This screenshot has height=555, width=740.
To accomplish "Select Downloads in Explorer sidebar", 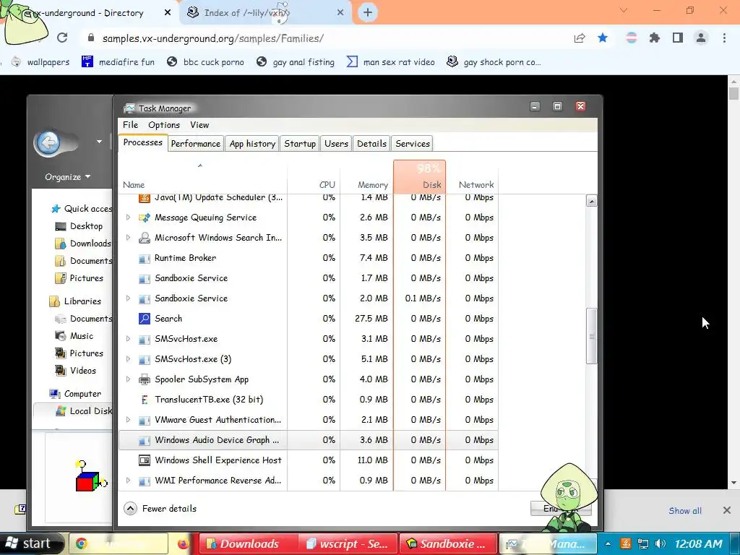I will (84, 244).
